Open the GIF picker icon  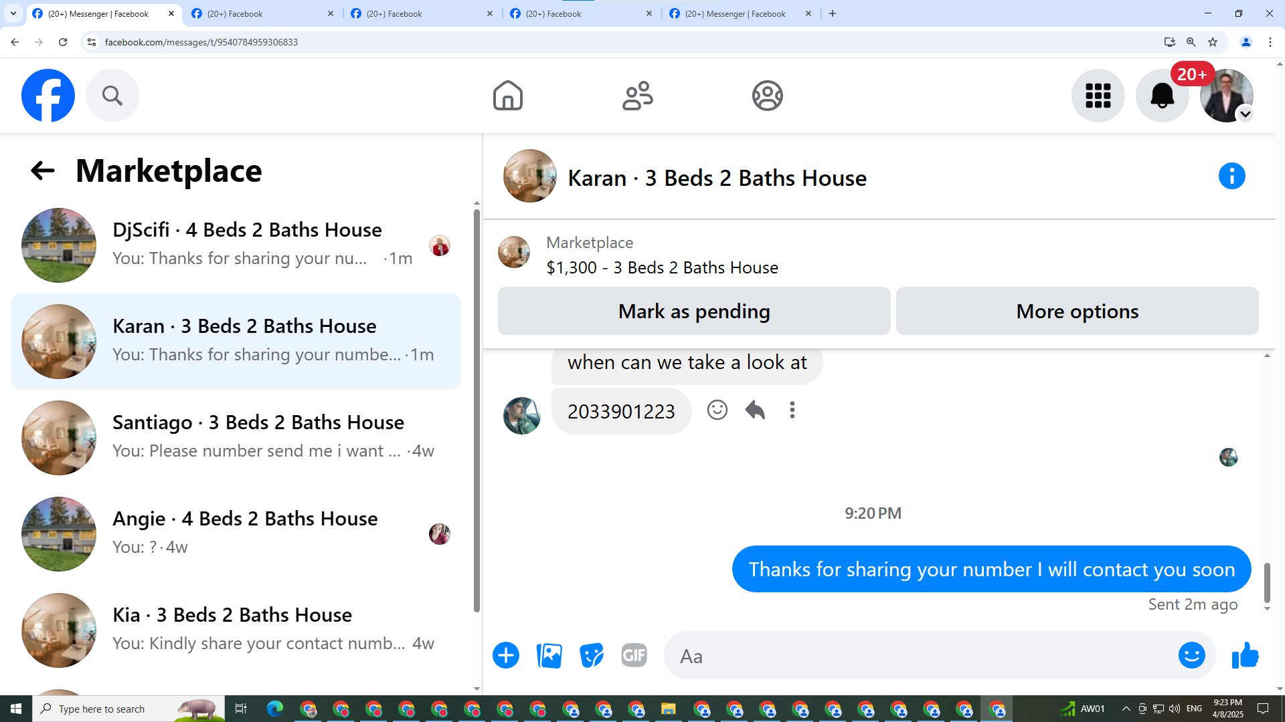(634, 655)
